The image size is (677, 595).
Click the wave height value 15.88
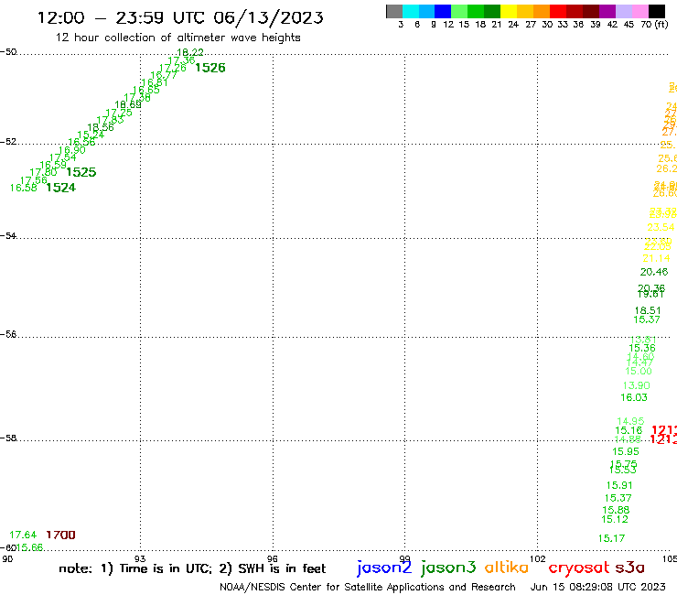616,510
